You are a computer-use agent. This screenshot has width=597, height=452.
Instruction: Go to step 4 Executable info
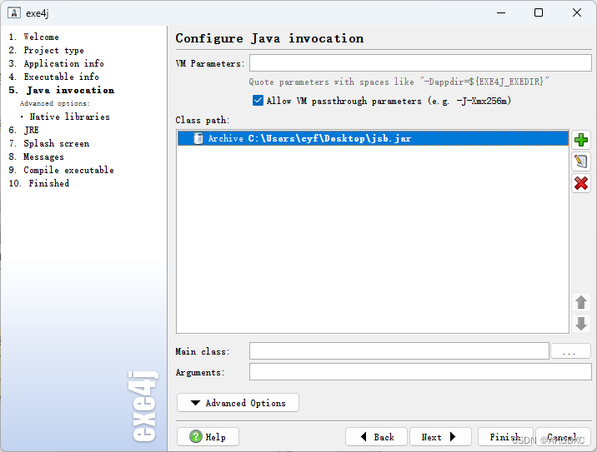54,77
